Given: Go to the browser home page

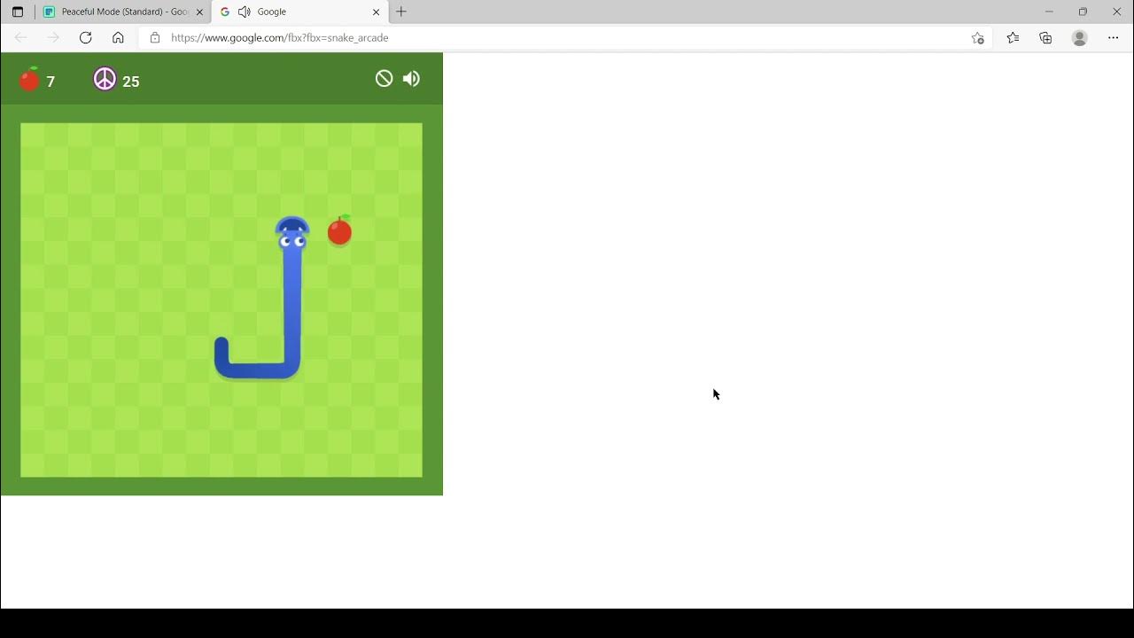Looking at the screenshot, I should pyautogui.click(x=118, y=37).
